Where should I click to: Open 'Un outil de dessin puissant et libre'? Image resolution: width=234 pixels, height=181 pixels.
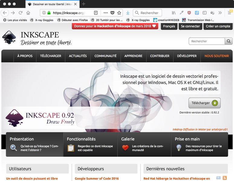(32, 179)
